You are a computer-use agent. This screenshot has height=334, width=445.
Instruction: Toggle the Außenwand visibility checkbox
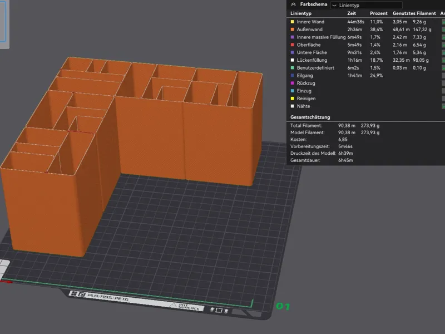[443, 30]
